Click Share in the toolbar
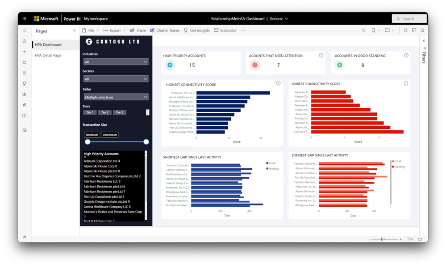Screen dimensions: 446x266 138,30
